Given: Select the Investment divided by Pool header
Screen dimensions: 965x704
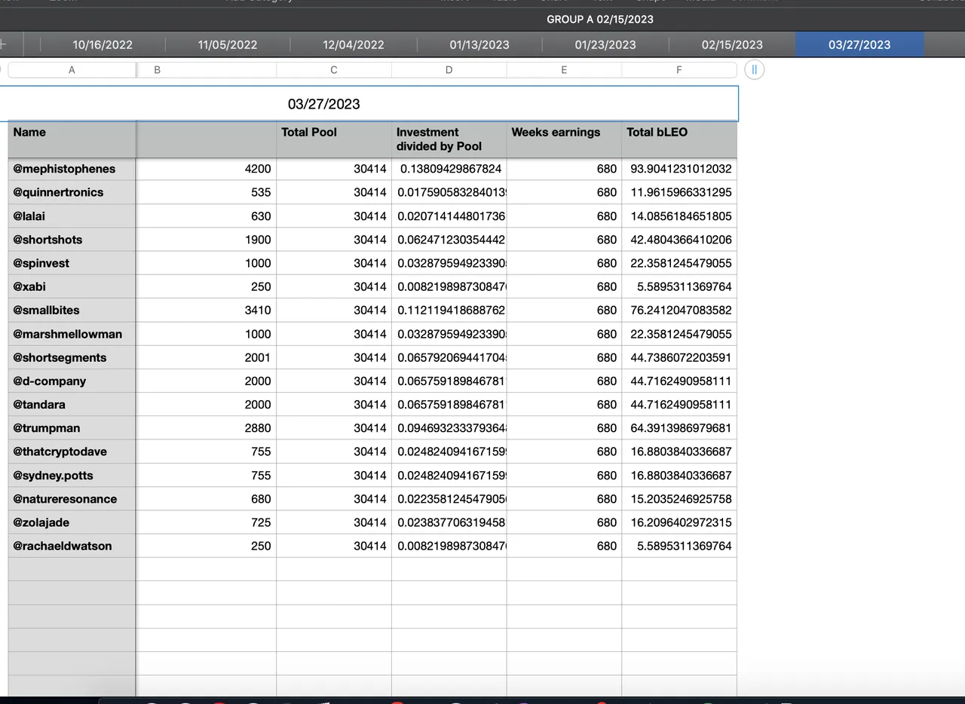Looking at the screenshot, I should tap(449, 139).
